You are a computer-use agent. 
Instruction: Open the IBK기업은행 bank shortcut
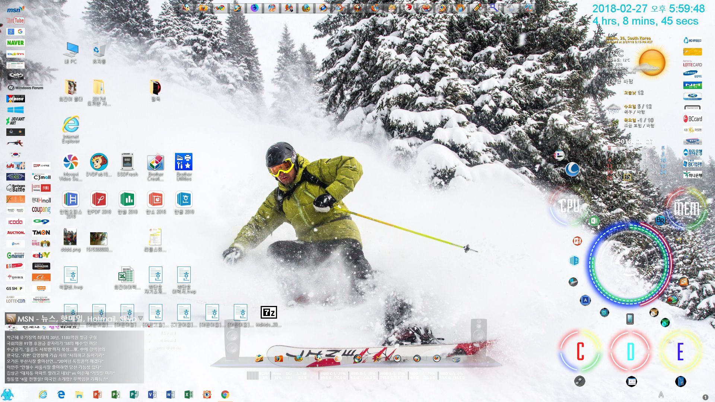pyautogui.click(x=692, y=164)
